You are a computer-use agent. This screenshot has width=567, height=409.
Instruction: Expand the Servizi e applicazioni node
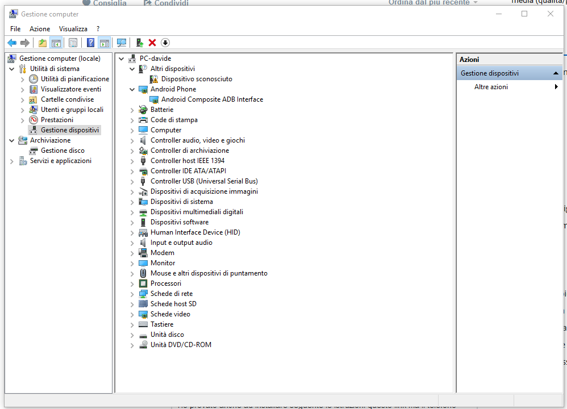click(12, 161)
